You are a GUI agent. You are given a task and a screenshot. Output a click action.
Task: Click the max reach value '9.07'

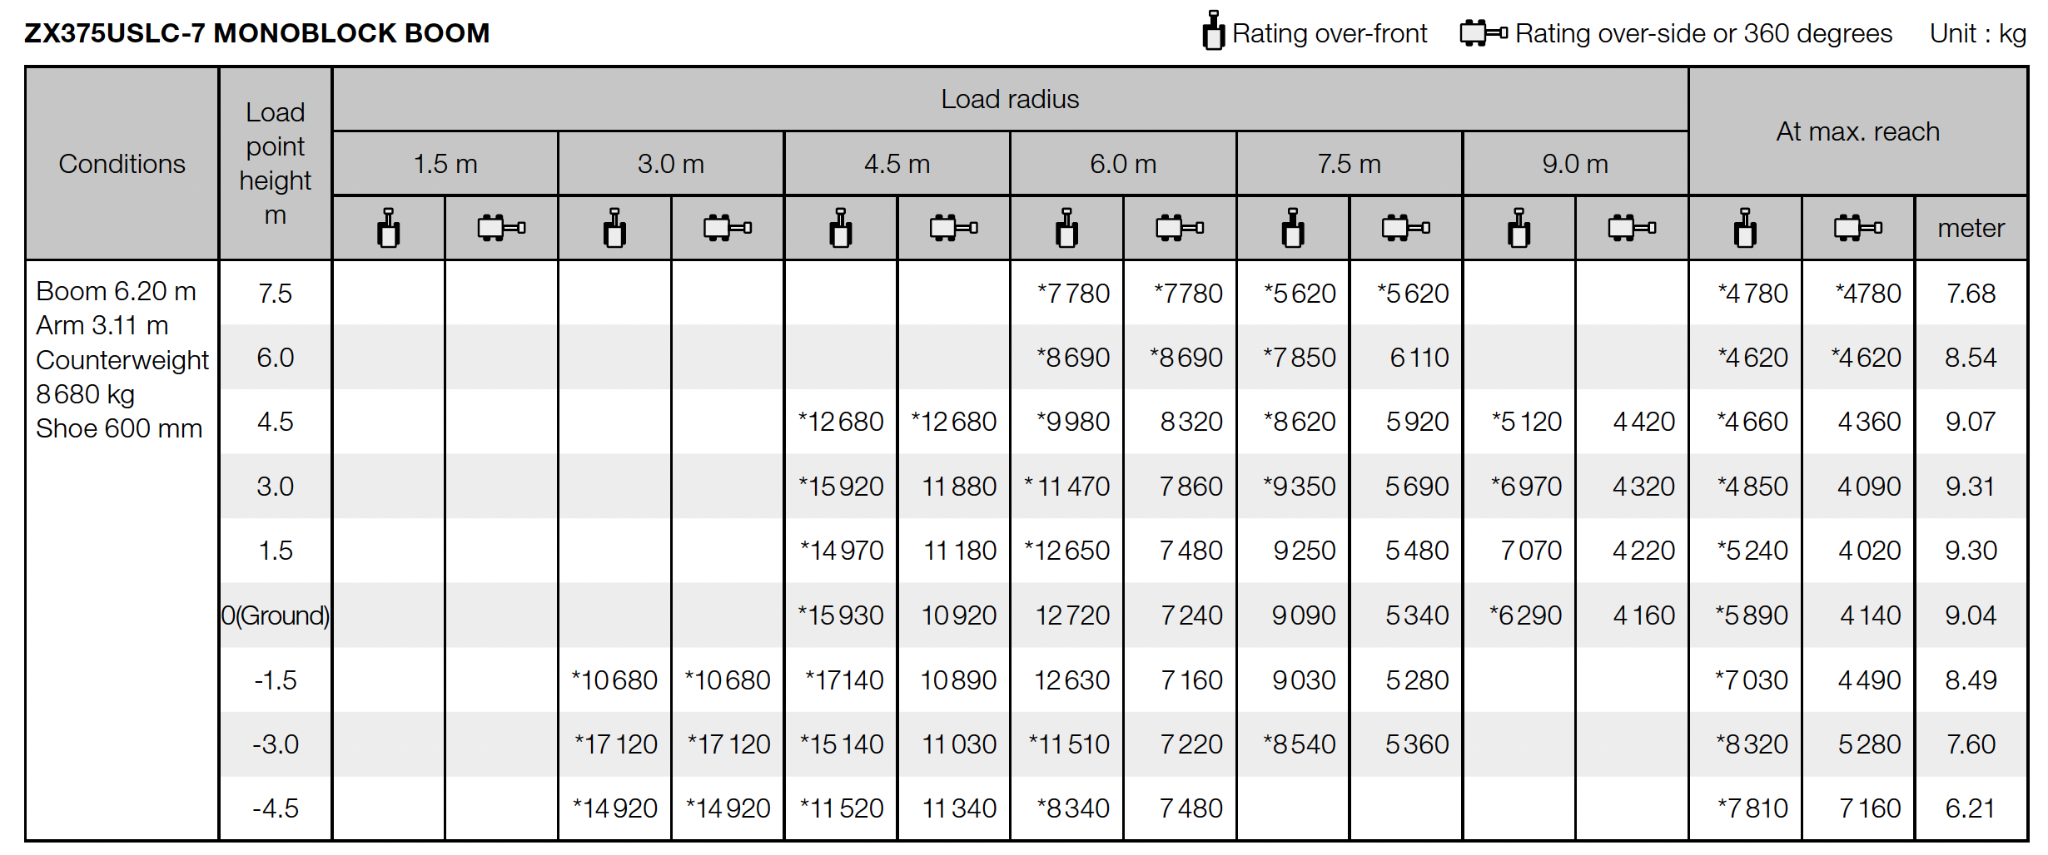1971,422
